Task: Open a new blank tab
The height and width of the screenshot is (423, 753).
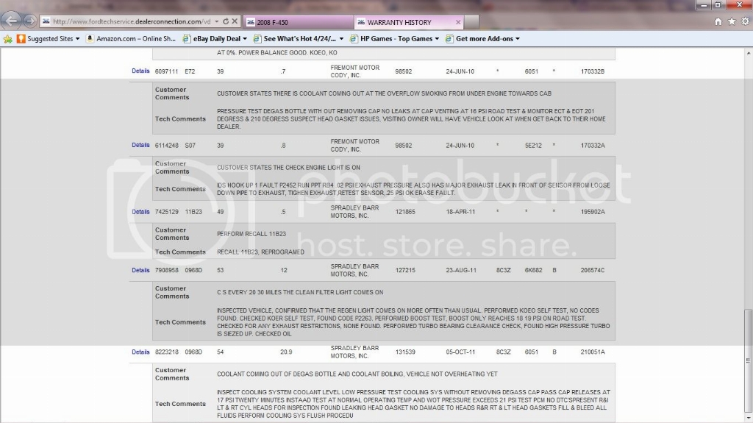Action: pos(471,22)
